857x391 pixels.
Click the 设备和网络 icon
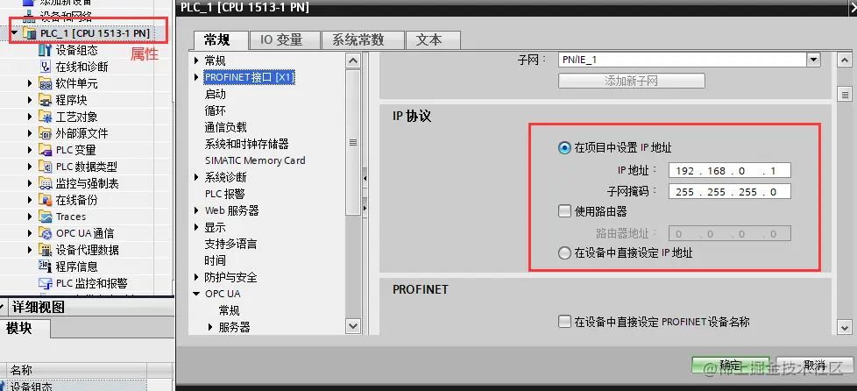(30, 17)
